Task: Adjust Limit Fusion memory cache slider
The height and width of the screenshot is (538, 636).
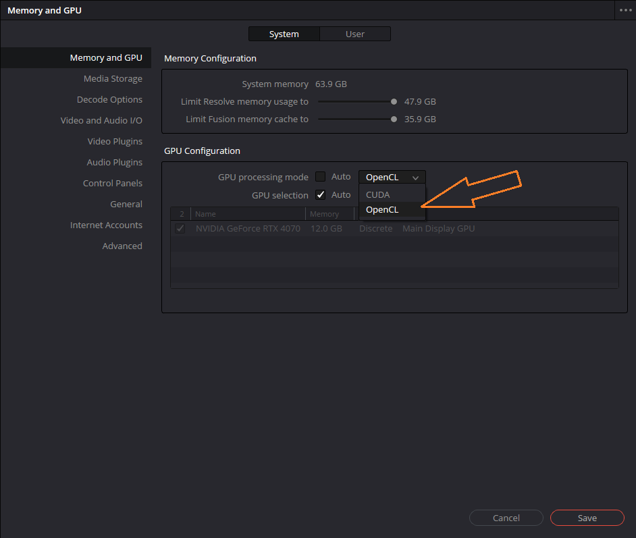Action: [x=394, y=119]
